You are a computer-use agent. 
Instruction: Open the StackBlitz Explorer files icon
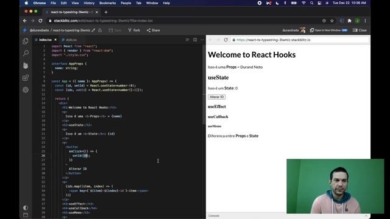tap(26, 41)
